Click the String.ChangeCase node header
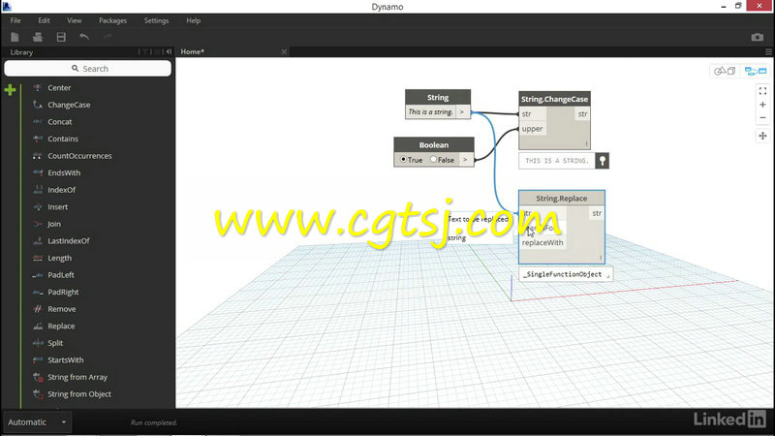Viewport: 775px width, 436px height. click(554, 99)
